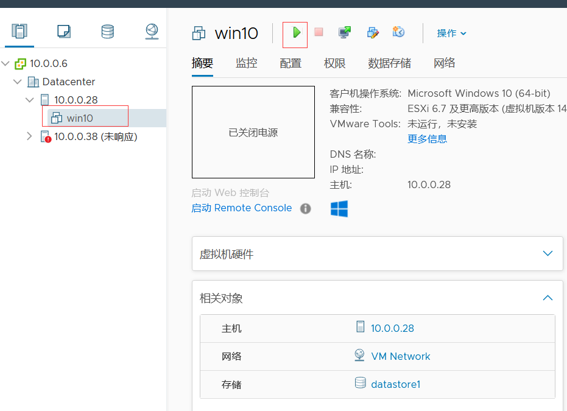Click 启动 Web 控制台 link
The width and height of the screenshot is (567, 411).
(x=230, y=192)
